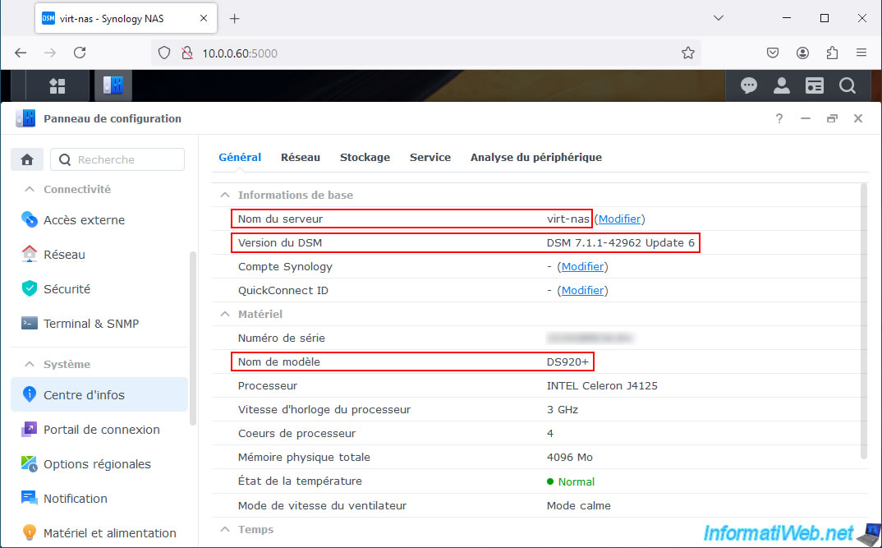Screen dimensions: 882x548
Task: Open Firefox Pocket save icon
Action: (773, 53)
